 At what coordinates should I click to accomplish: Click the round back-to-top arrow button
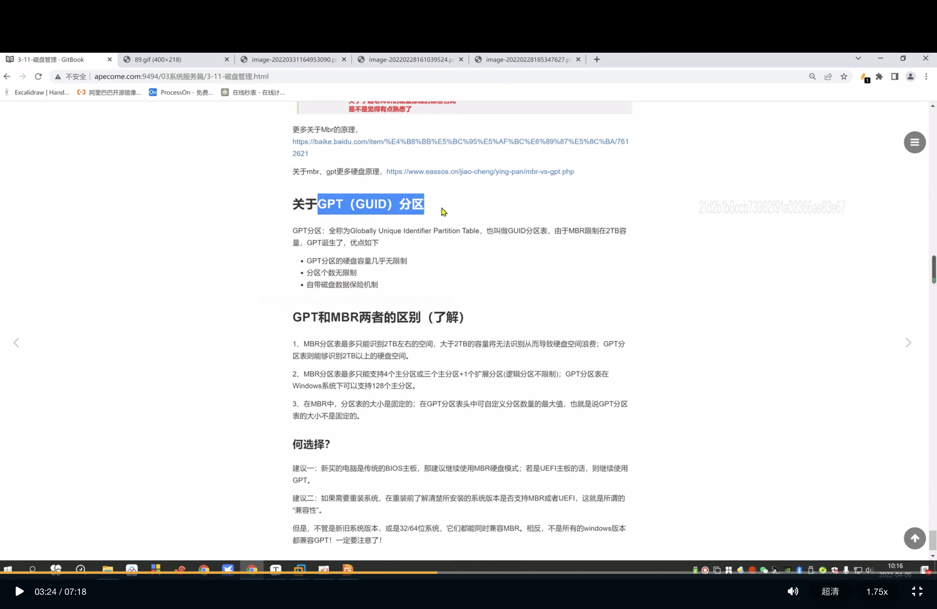[915, 538]
